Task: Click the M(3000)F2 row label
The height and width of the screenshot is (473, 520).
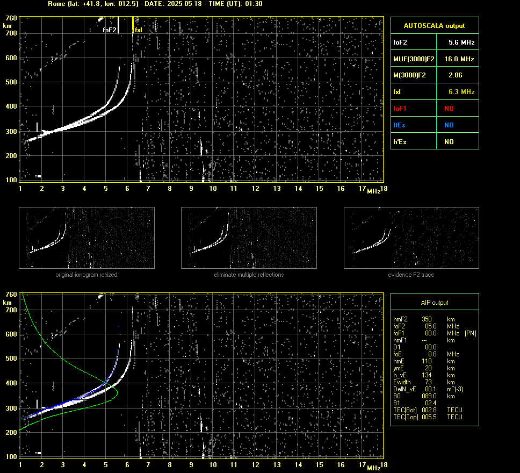Action: coord(409,75)
